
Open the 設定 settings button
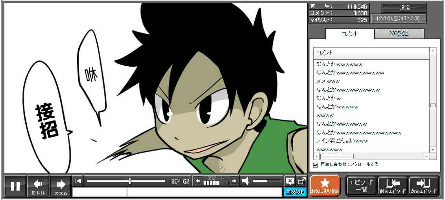coord(404,8)
